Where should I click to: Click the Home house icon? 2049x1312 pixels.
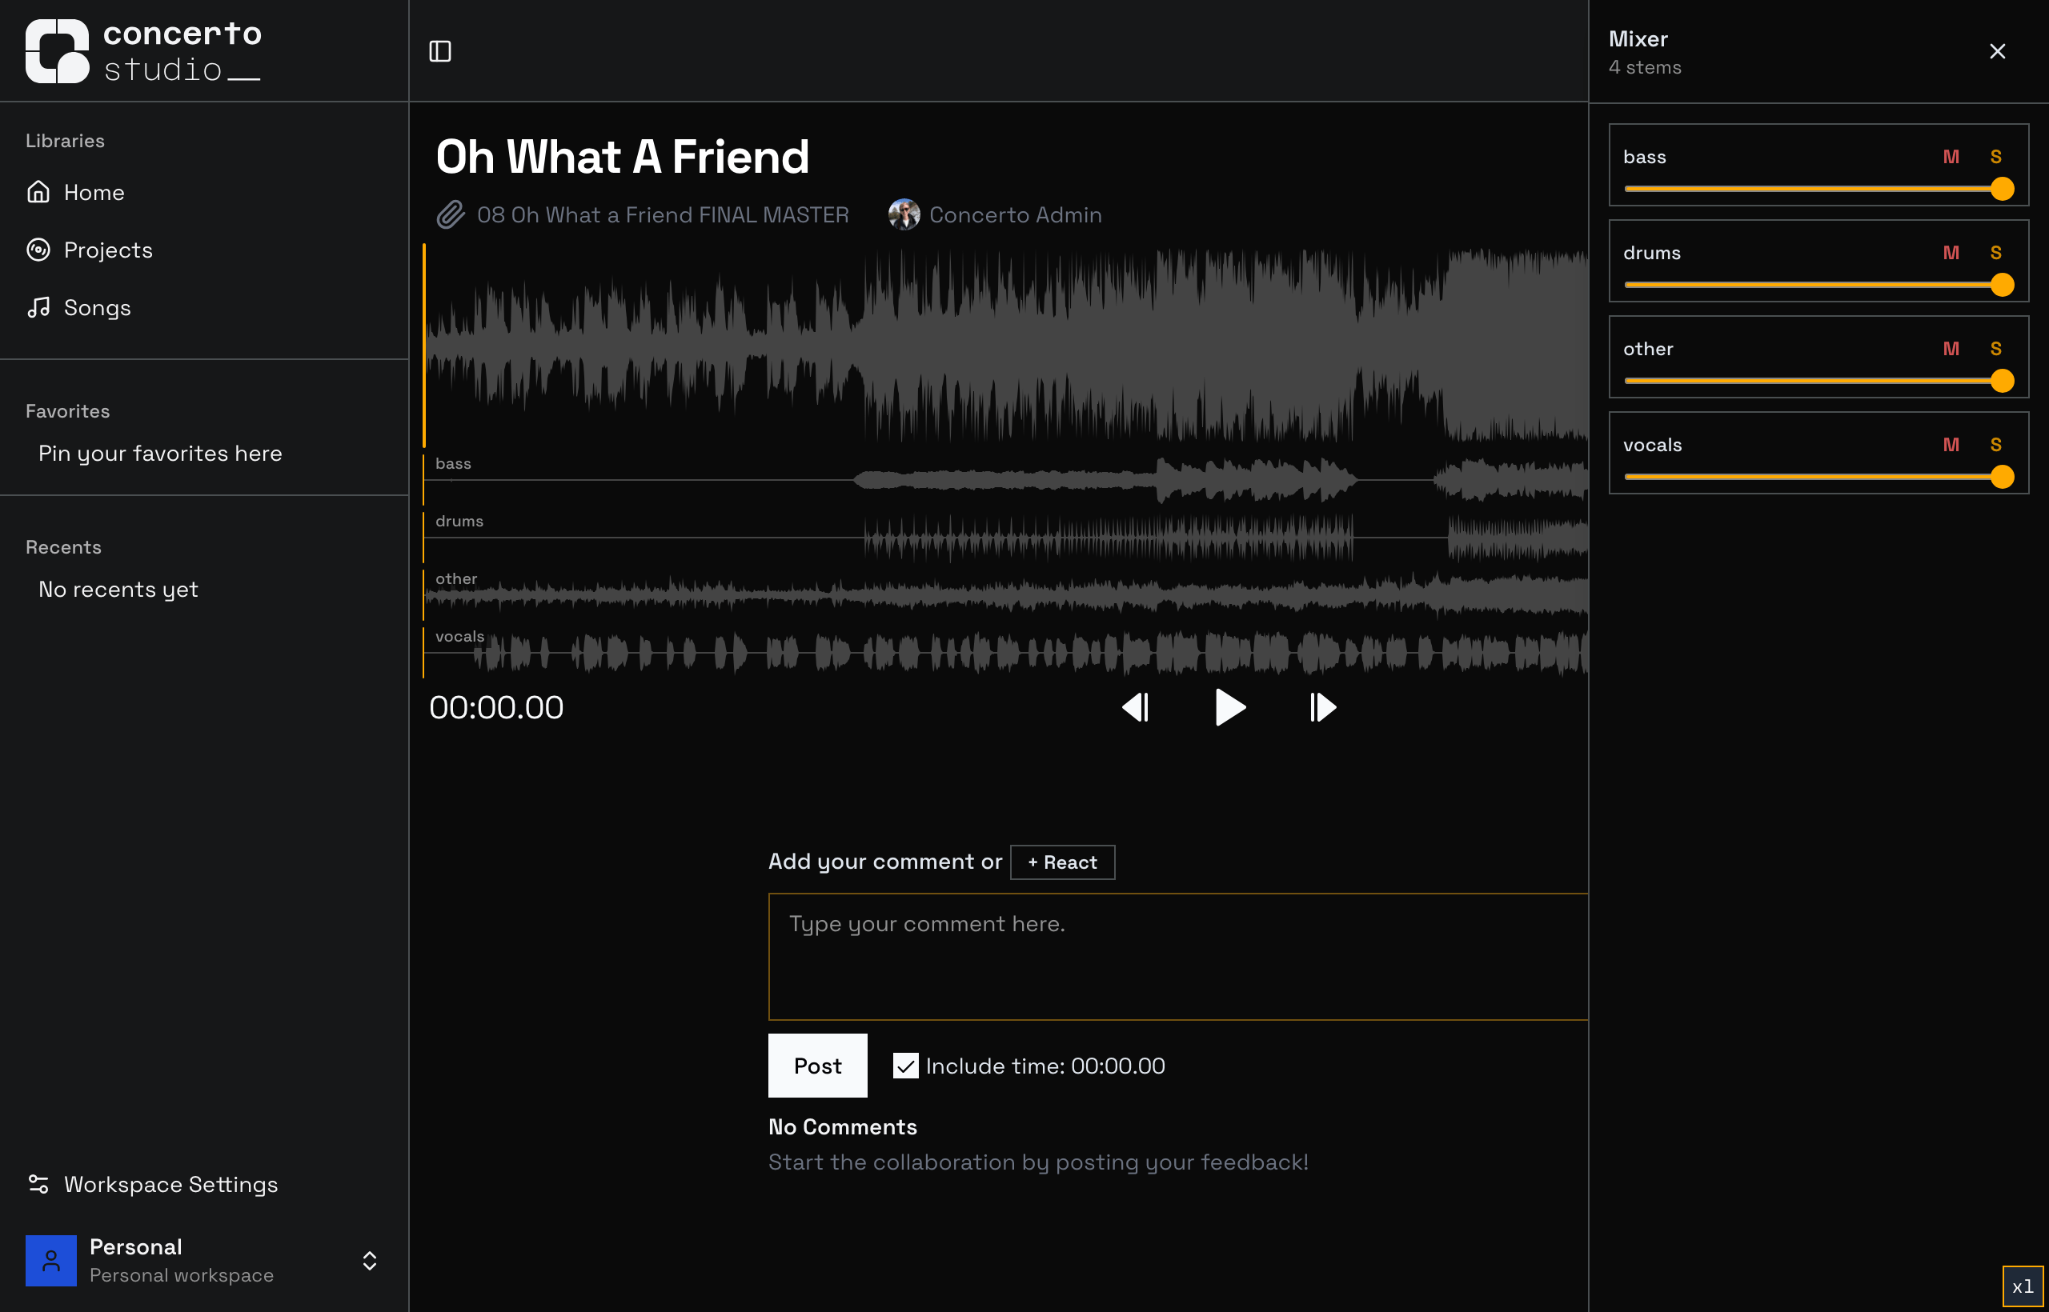tap(38, 192)
